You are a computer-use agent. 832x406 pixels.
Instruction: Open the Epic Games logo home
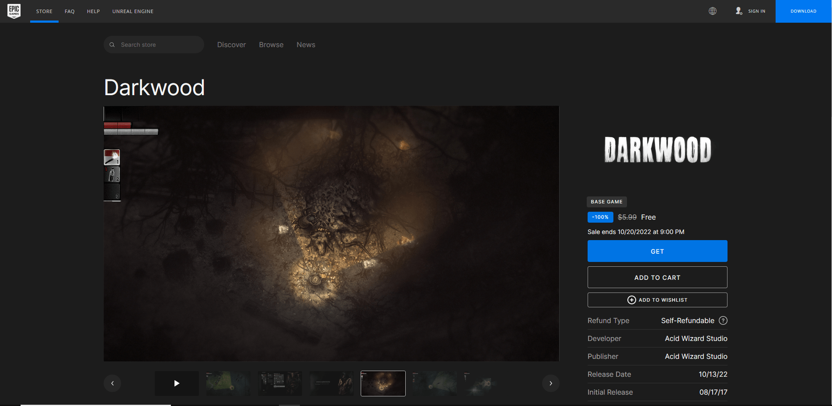(14, 11)
